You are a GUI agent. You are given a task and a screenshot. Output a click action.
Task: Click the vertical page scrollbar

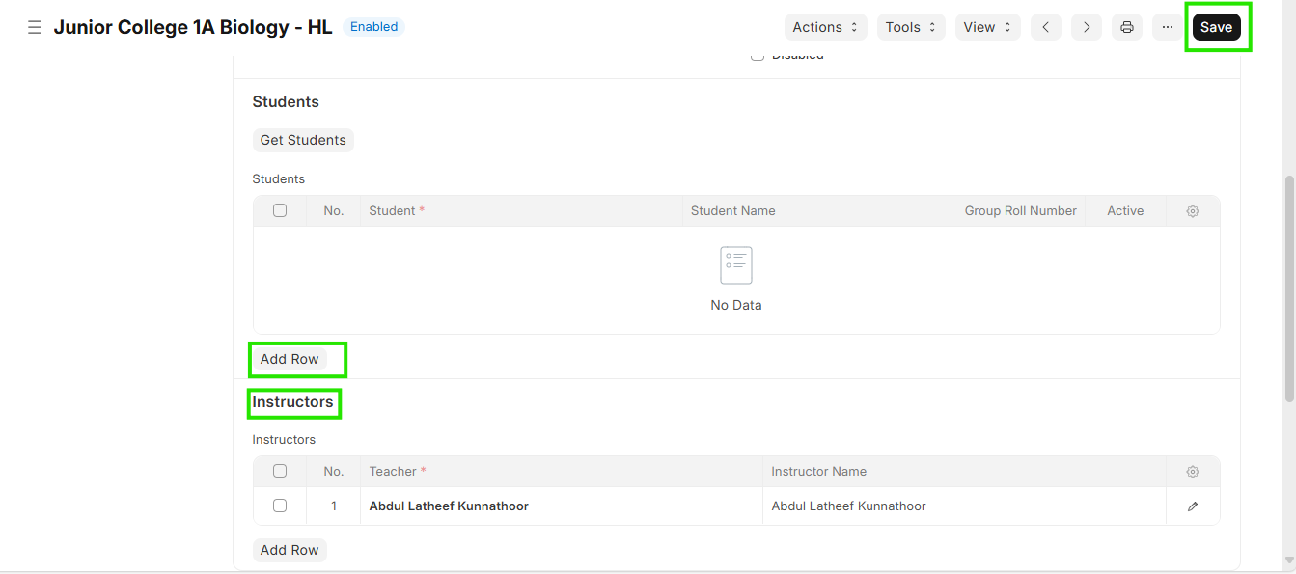[1289, 289]
